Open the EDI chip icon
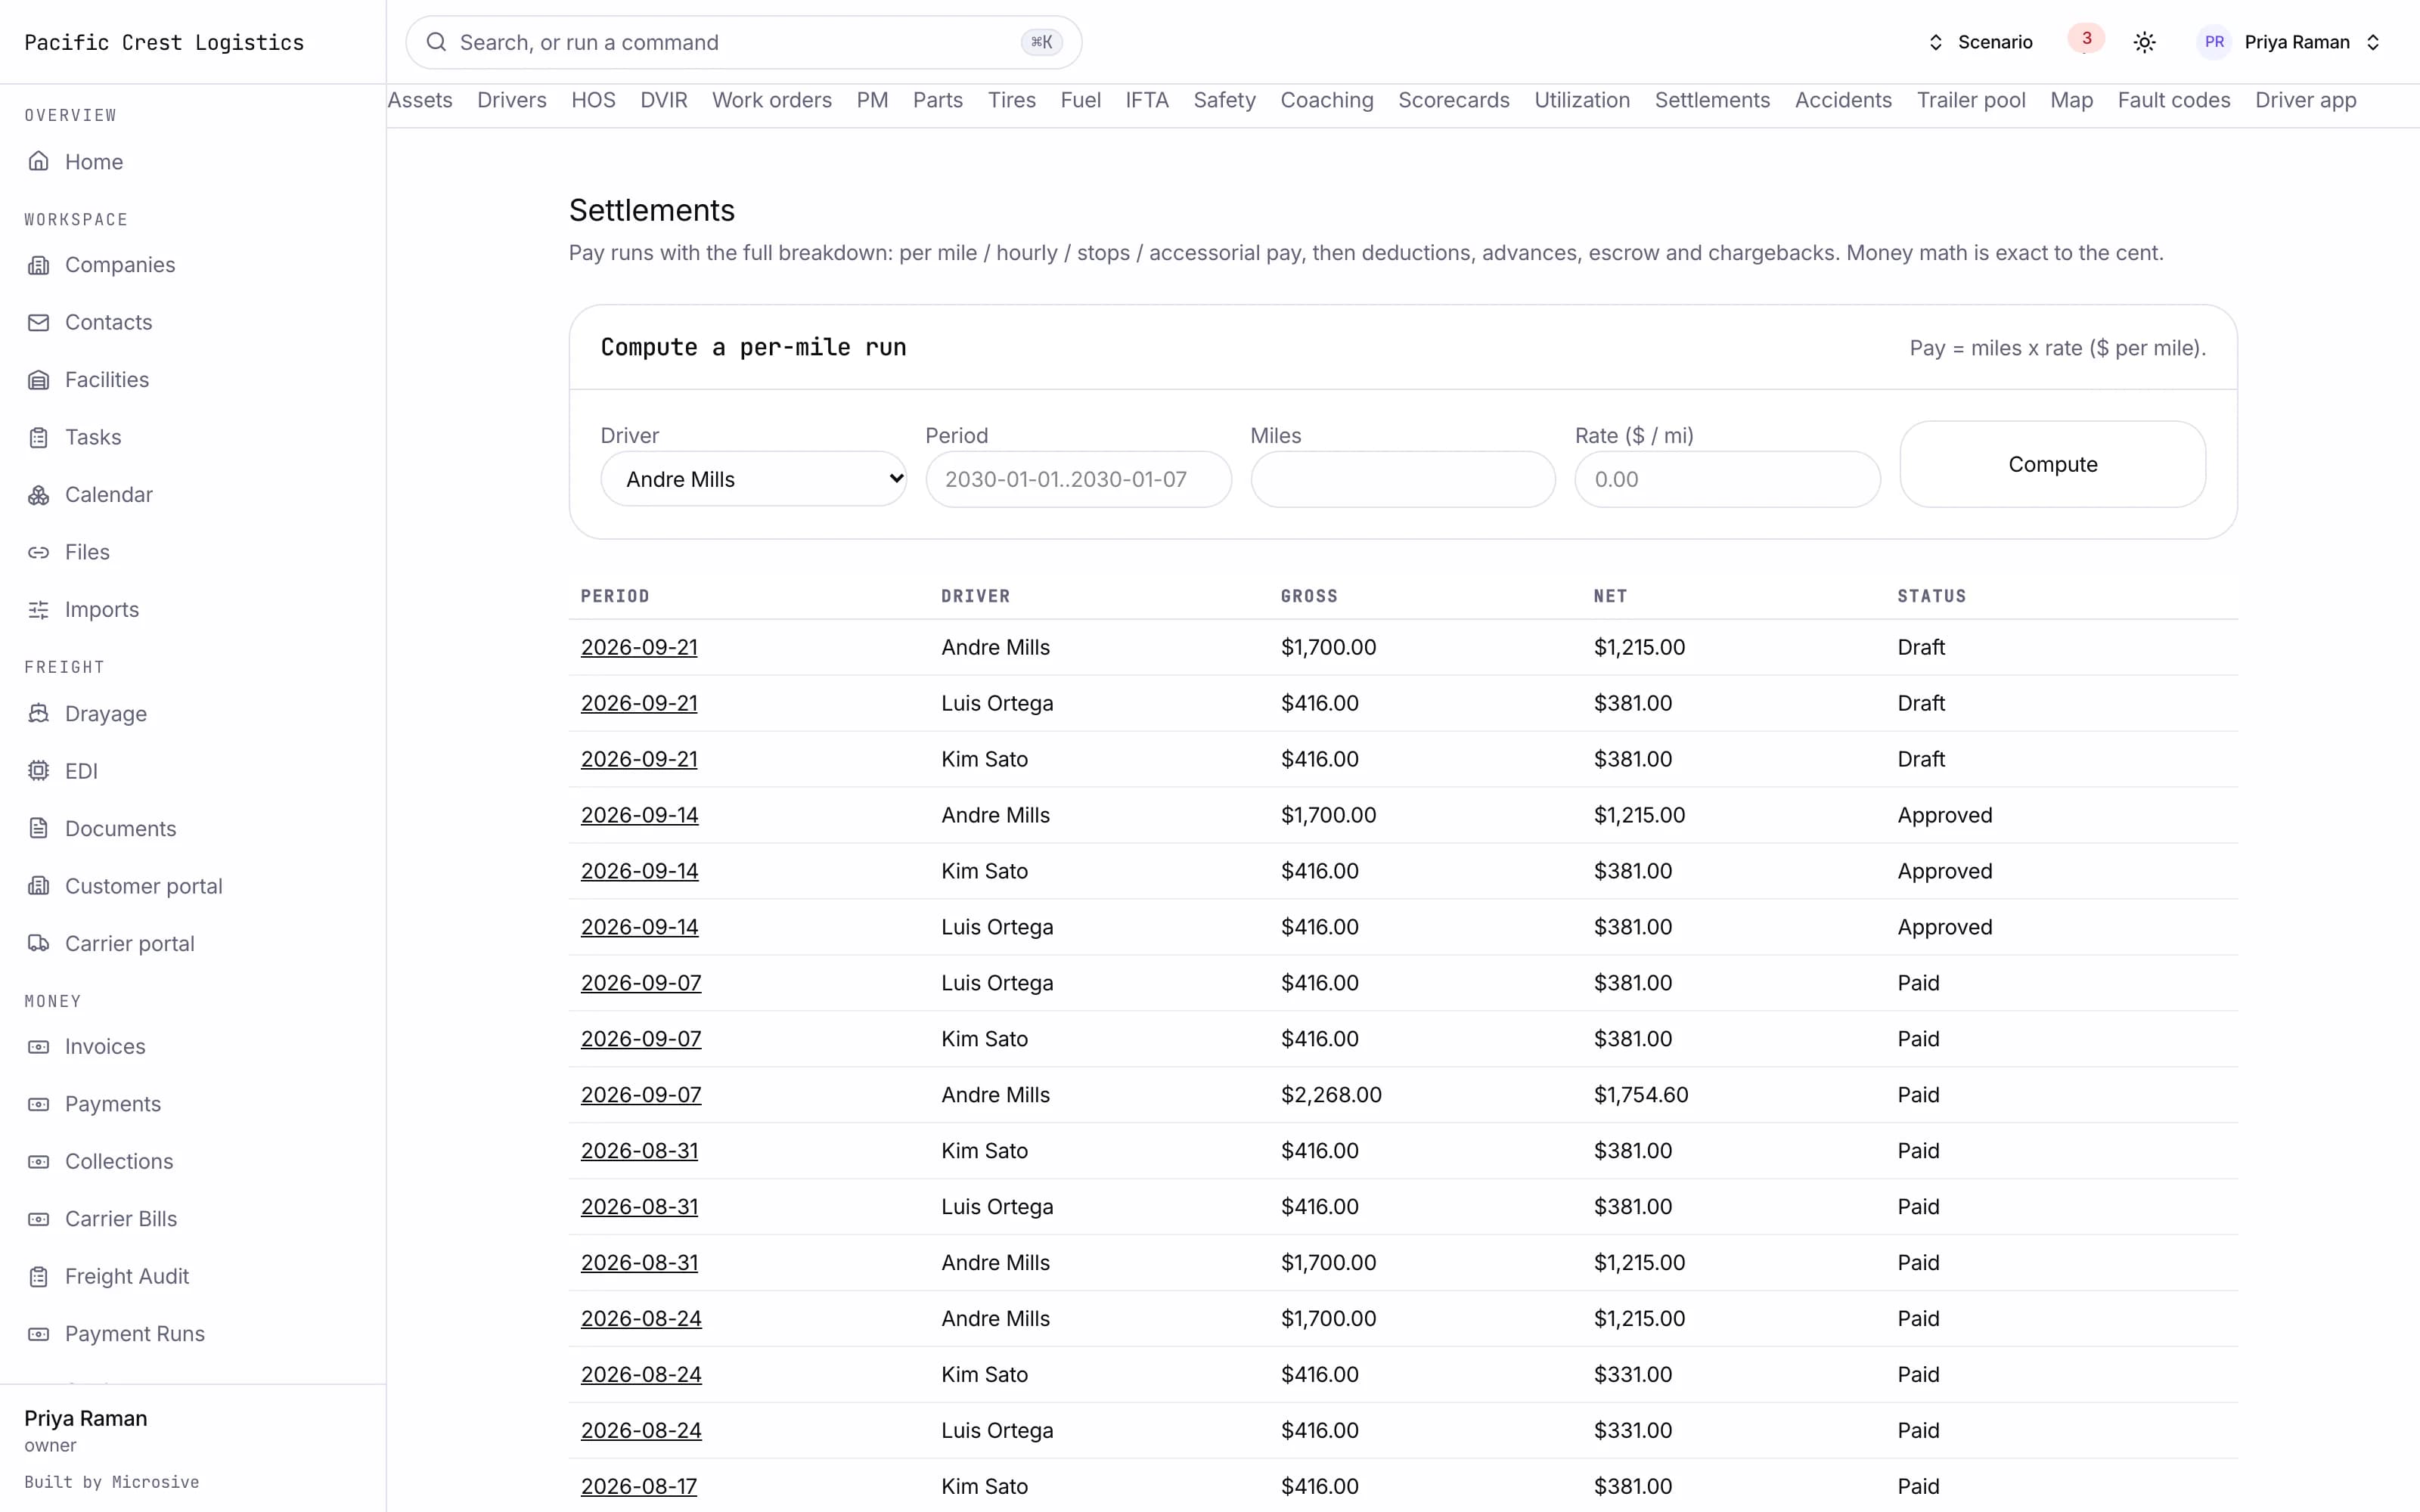This screenshot has width=2420, height=1512. 38,771
